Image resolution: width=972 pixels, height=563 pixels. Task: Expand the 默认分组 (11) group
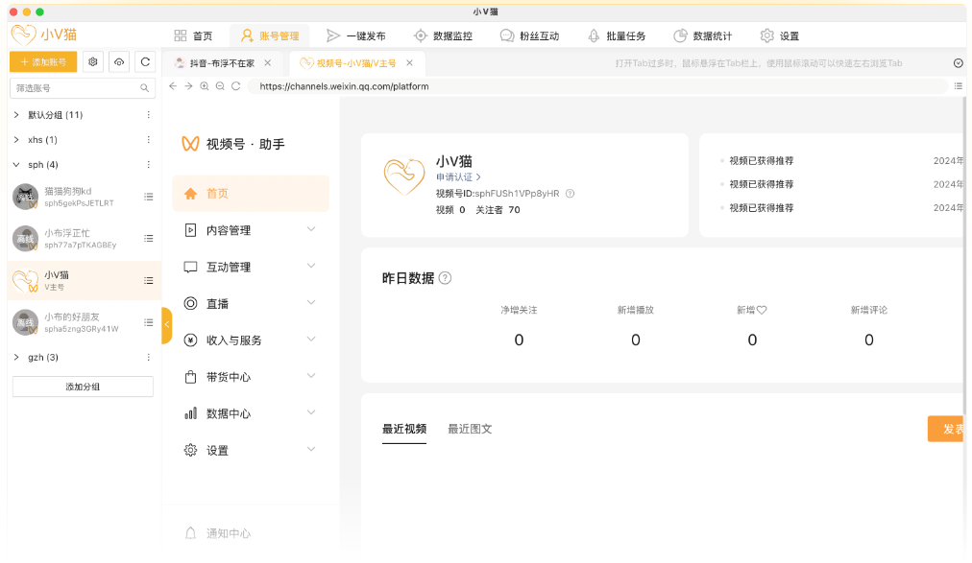click(16, 114)
